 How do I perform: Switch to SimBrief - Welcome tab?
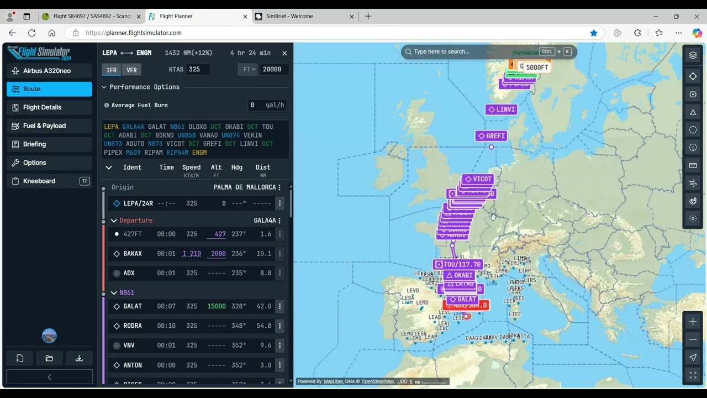click(305, 17)
